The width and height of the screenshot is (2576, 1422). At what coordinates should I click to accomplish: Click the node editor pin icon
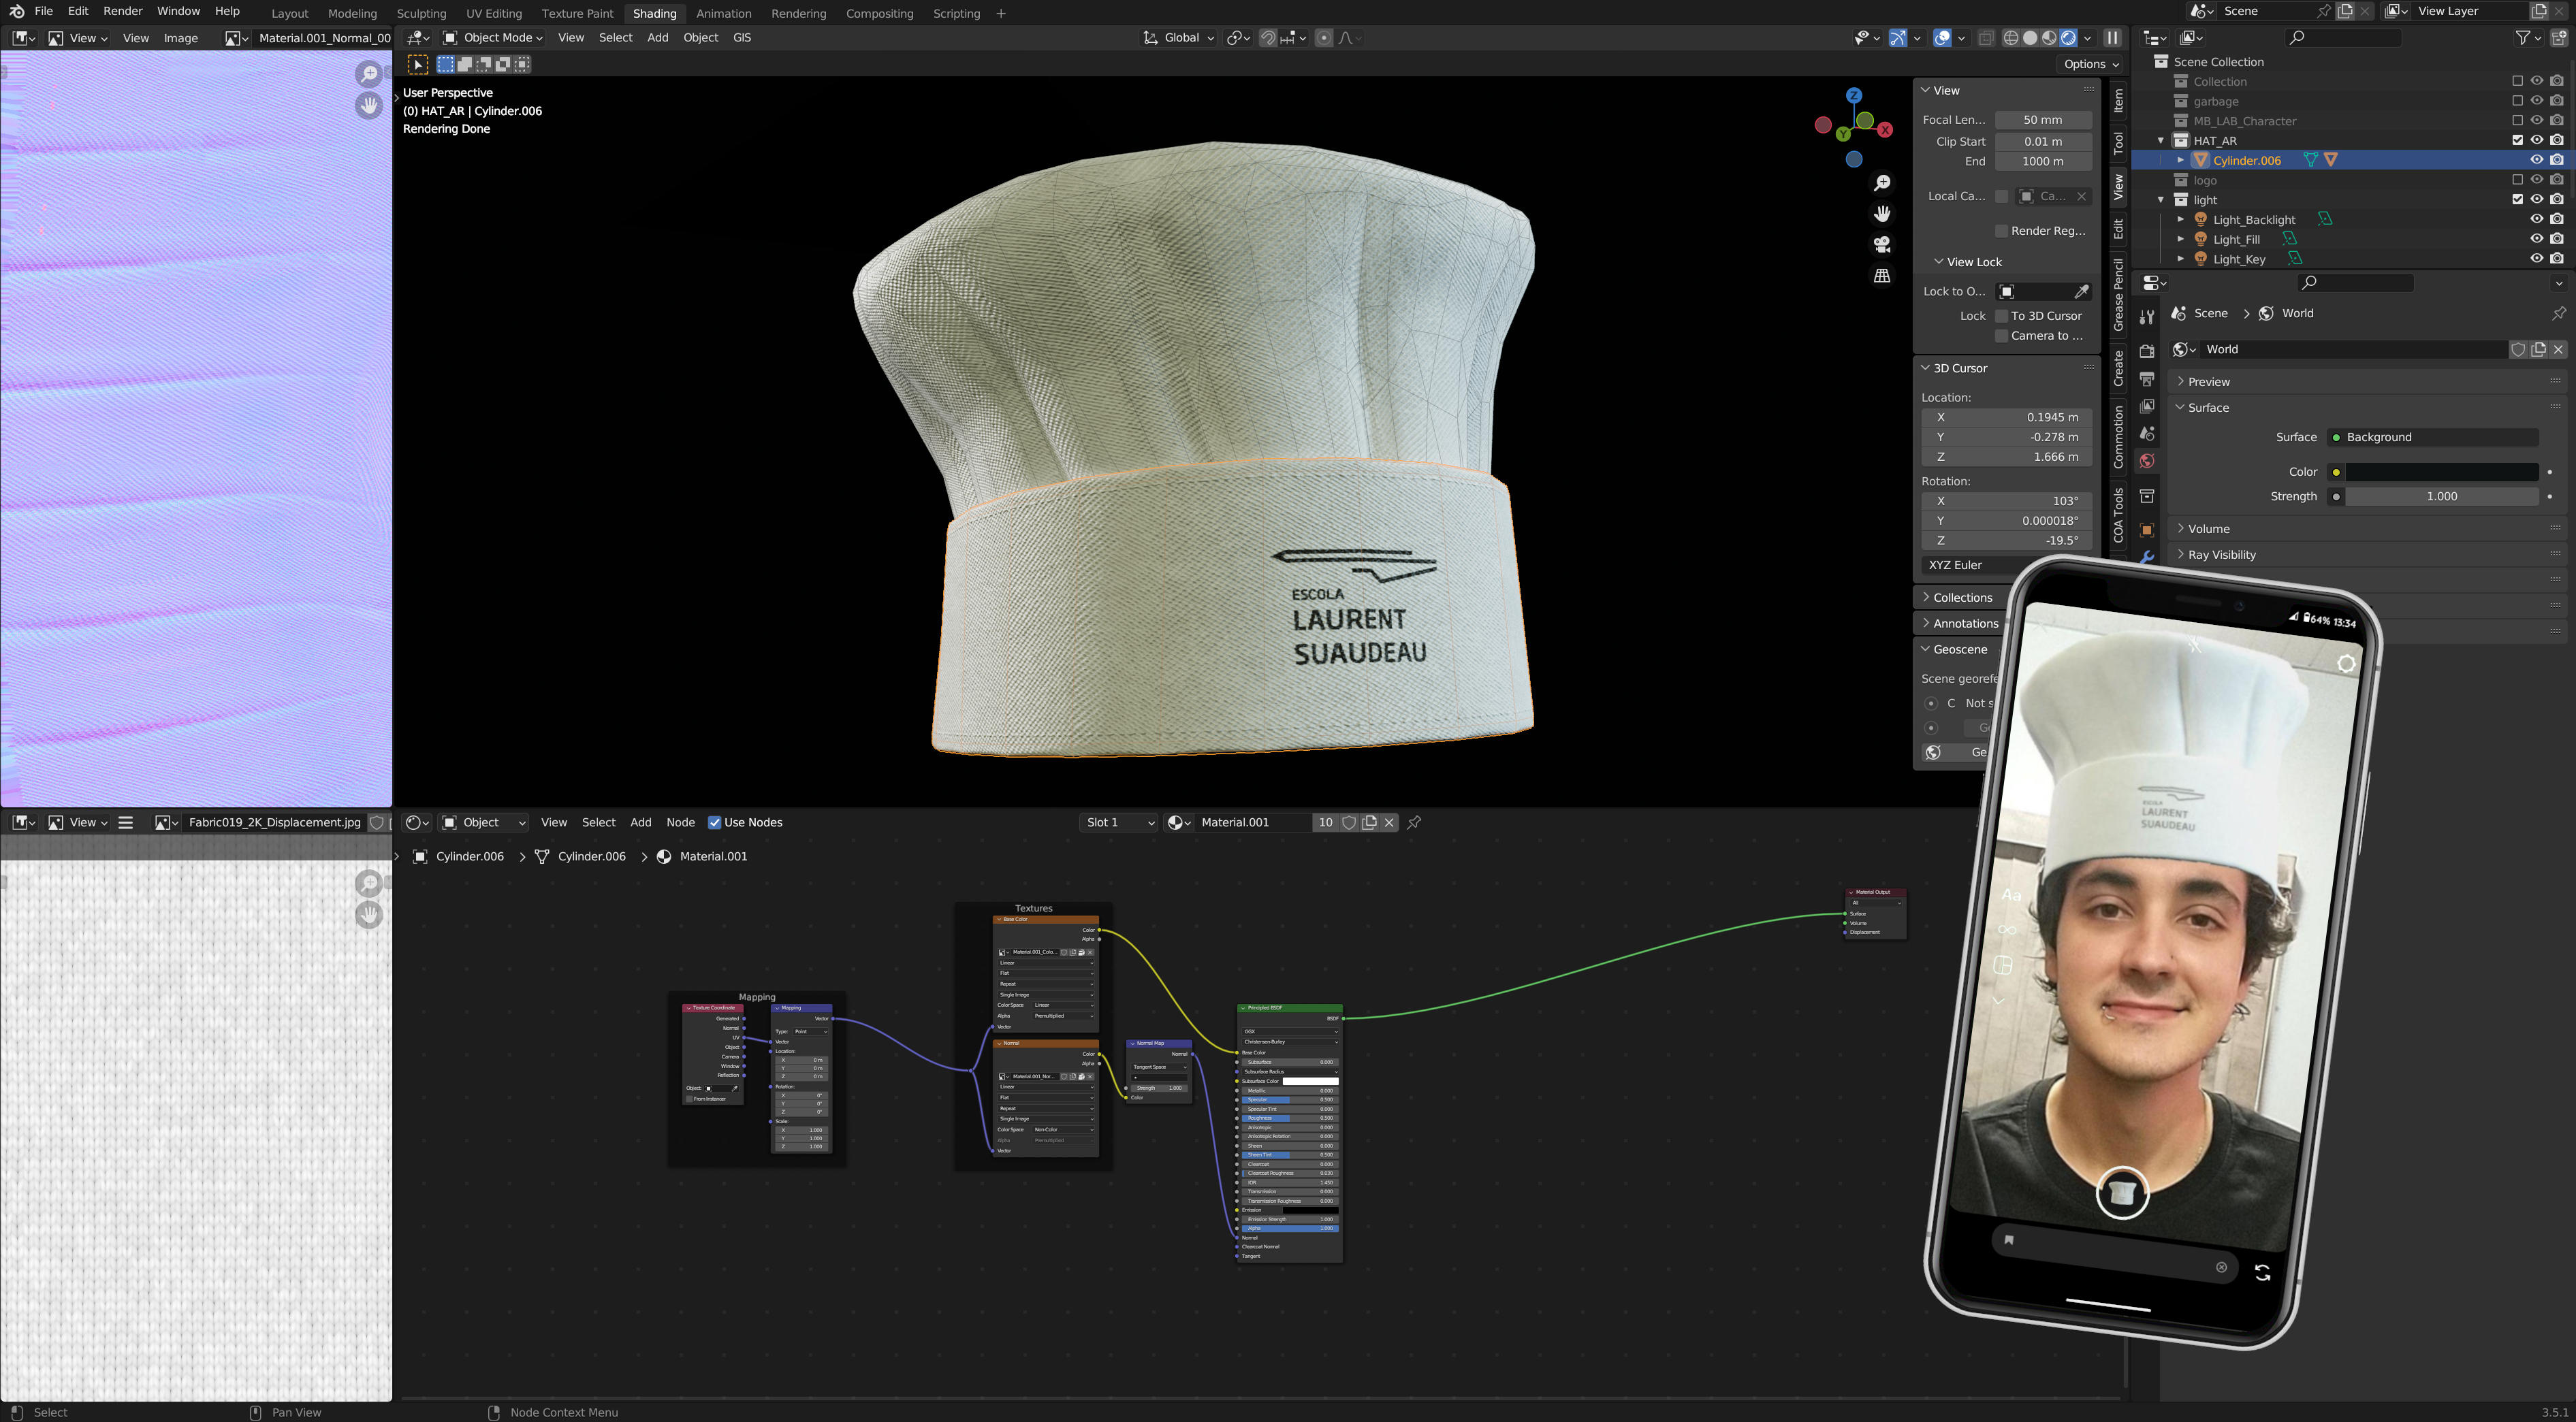[1414, 822]
